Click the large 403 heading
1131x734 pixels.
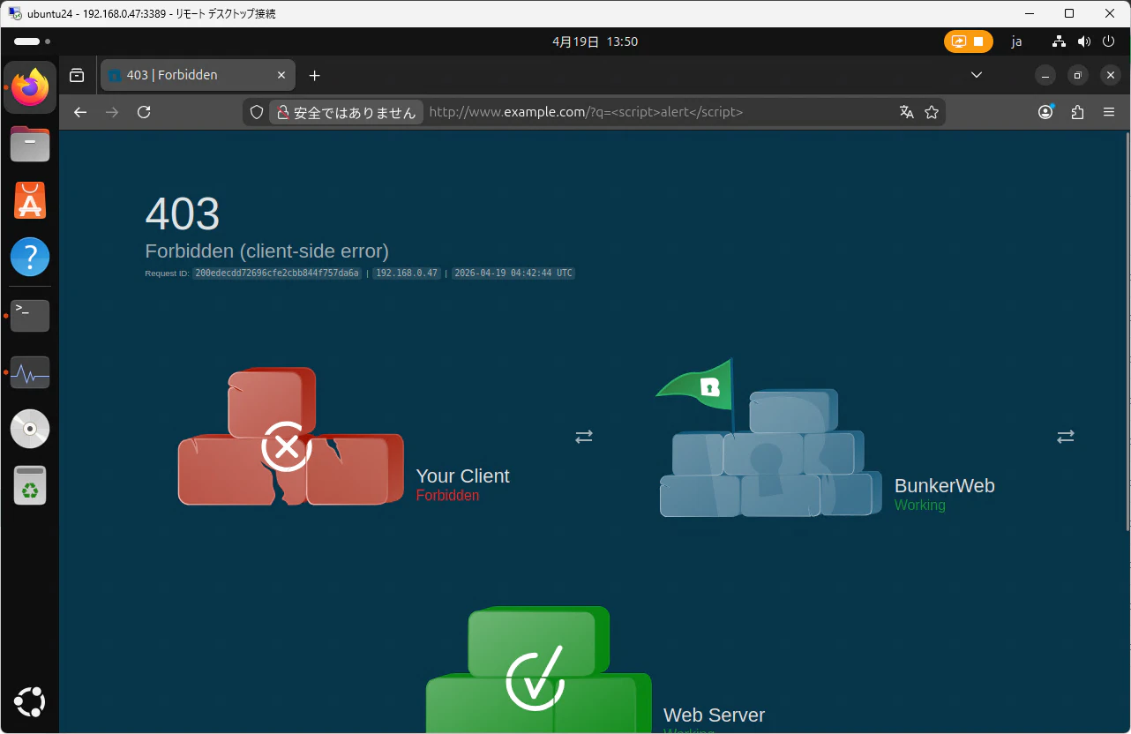tap(183, 213)
